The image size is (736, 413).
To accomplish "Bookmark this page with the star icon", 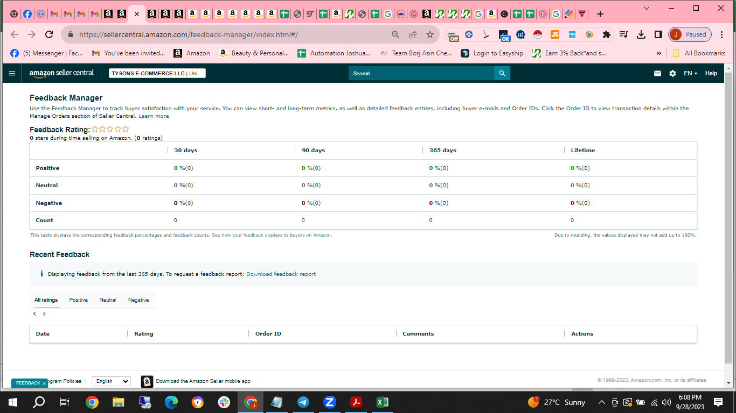I will [430, 34].
